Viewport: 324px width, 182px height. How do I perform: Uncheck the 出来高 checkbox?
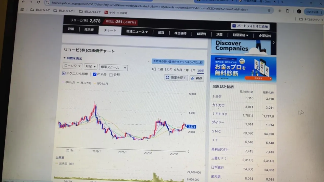click(x=95, y=74)
